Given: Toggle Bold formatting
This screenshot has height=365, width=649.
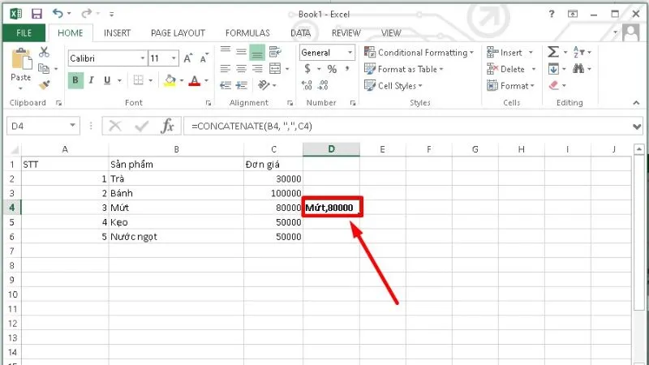Looking at the screenshot, I should click(x=75, y=80).
